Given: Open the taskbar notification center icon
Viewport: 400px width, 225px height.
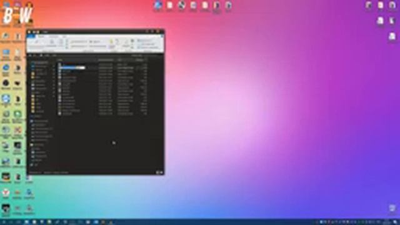Looking at the screenshot, I should [x=396, y=222].
